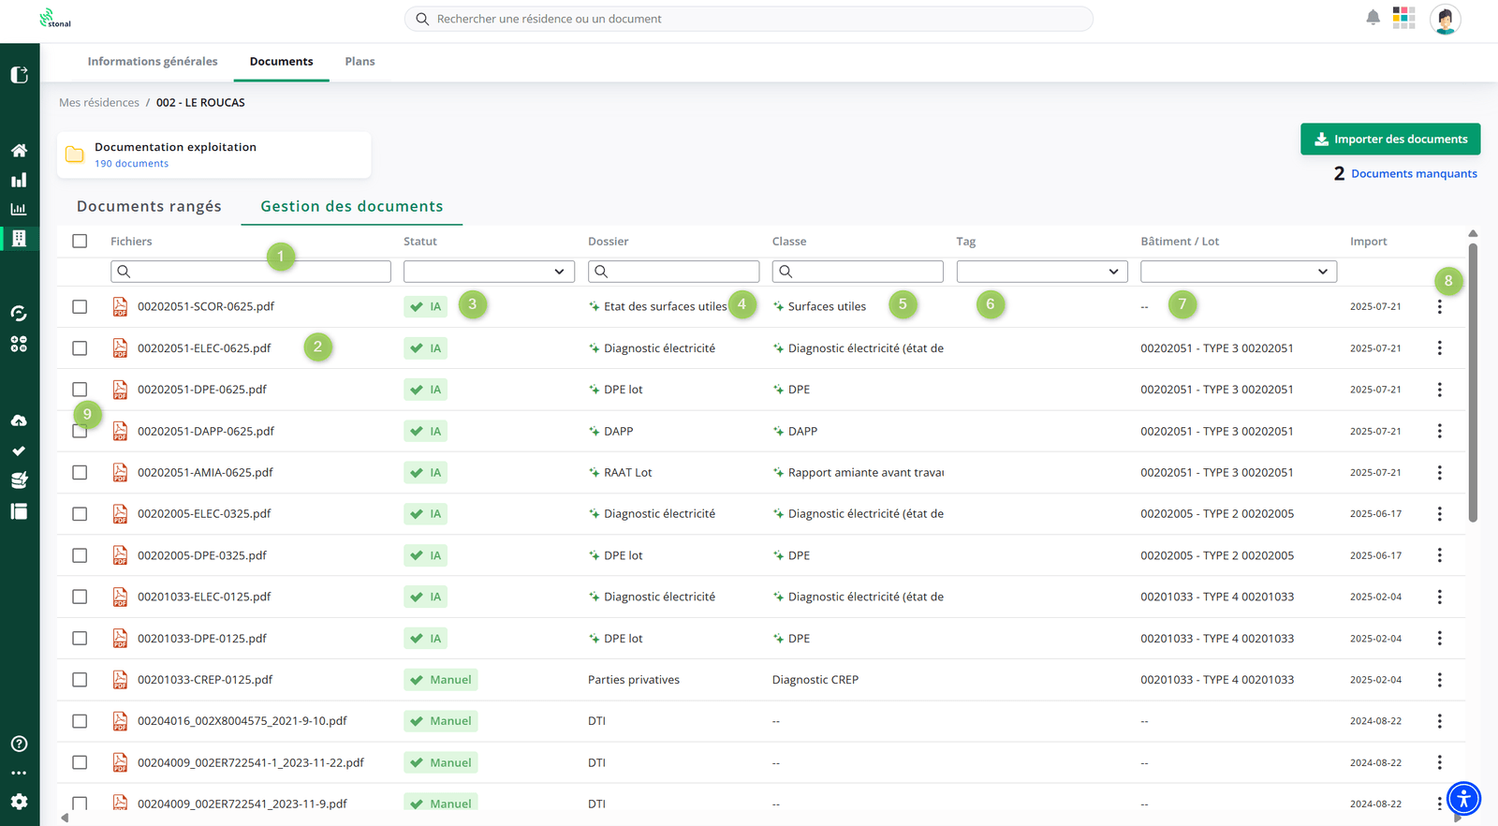Check the box for 00202005-ELEC-0325.pdf
This screenshot has width=1498, height=826.
(80, 513)
